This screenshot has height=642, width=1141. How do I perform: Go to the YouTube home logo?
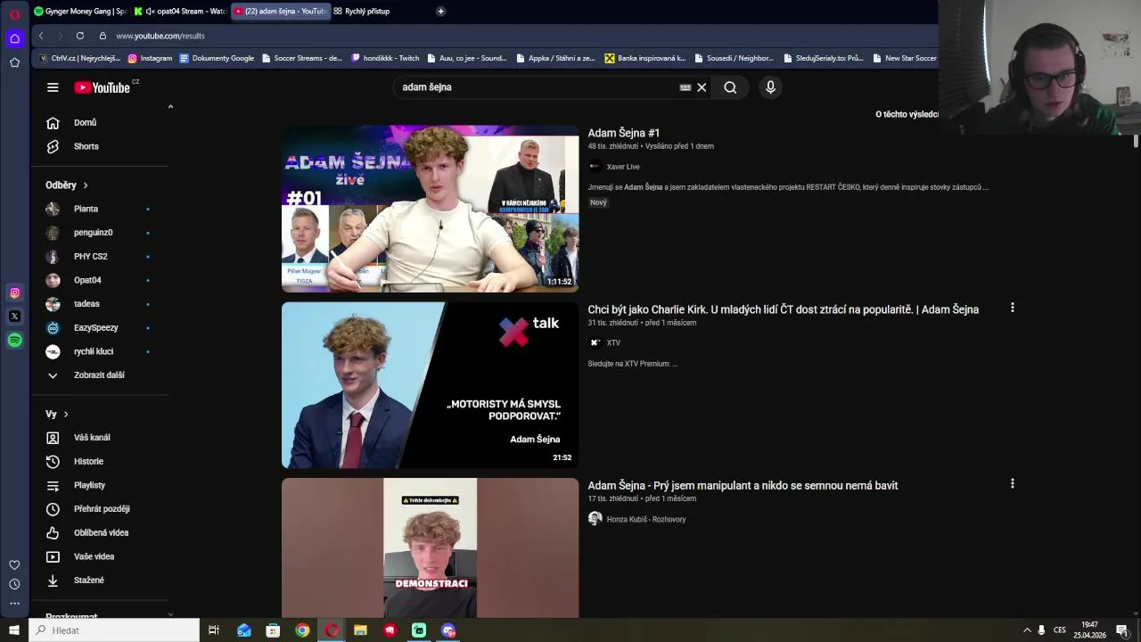(x=103, y=87)
